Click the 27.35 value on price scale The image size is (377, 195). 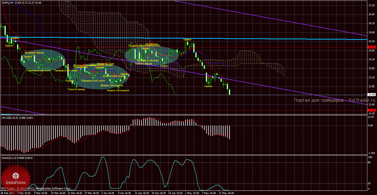coord(371,6)
